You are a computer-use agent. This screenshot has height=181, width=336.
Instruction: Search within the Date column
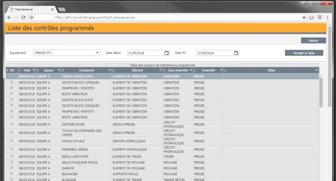click(x=34, y=70)
